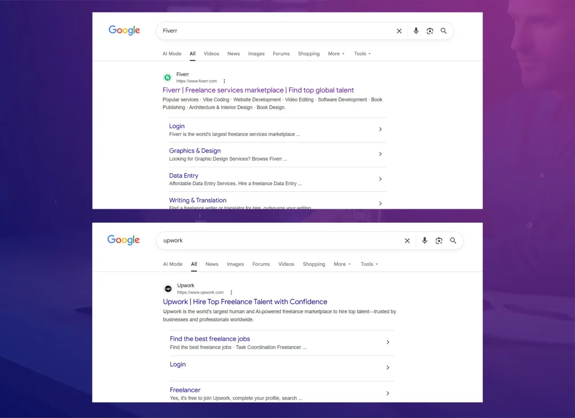Open Fiverr Freelance services marketplace result
Image resolution: width=575 pixels, height=418 pixels.
click(258, 90)
